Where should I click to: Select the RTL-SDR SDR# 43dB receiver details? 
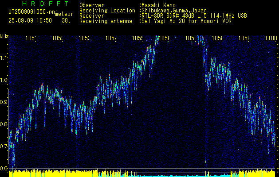[194, 16]
